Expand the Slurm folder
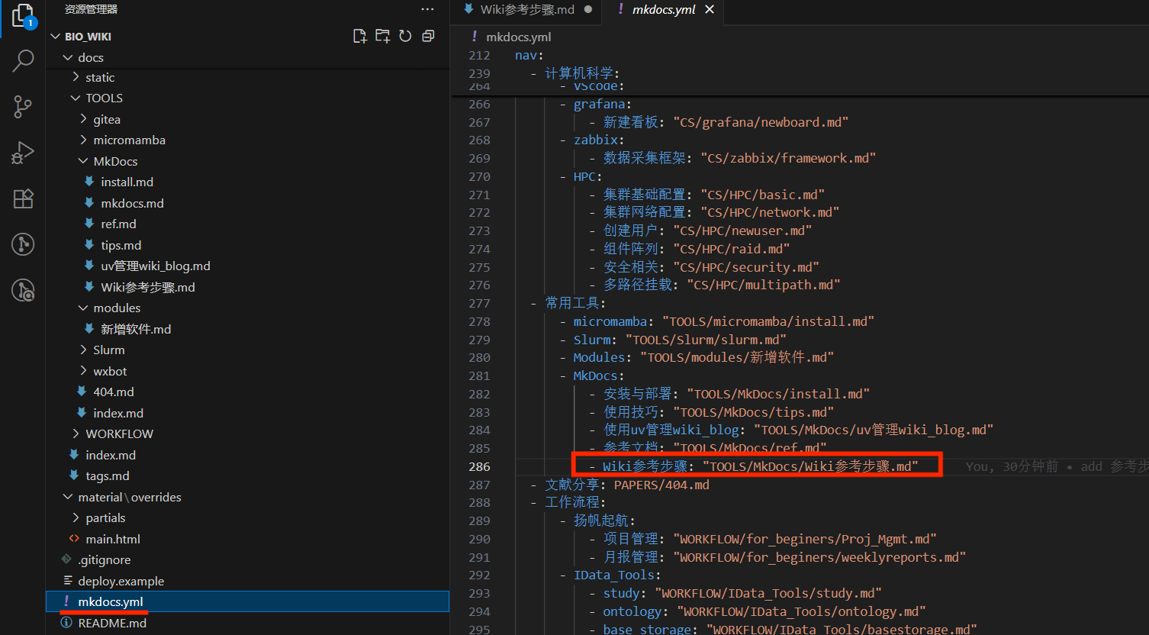 click(108, 350)
